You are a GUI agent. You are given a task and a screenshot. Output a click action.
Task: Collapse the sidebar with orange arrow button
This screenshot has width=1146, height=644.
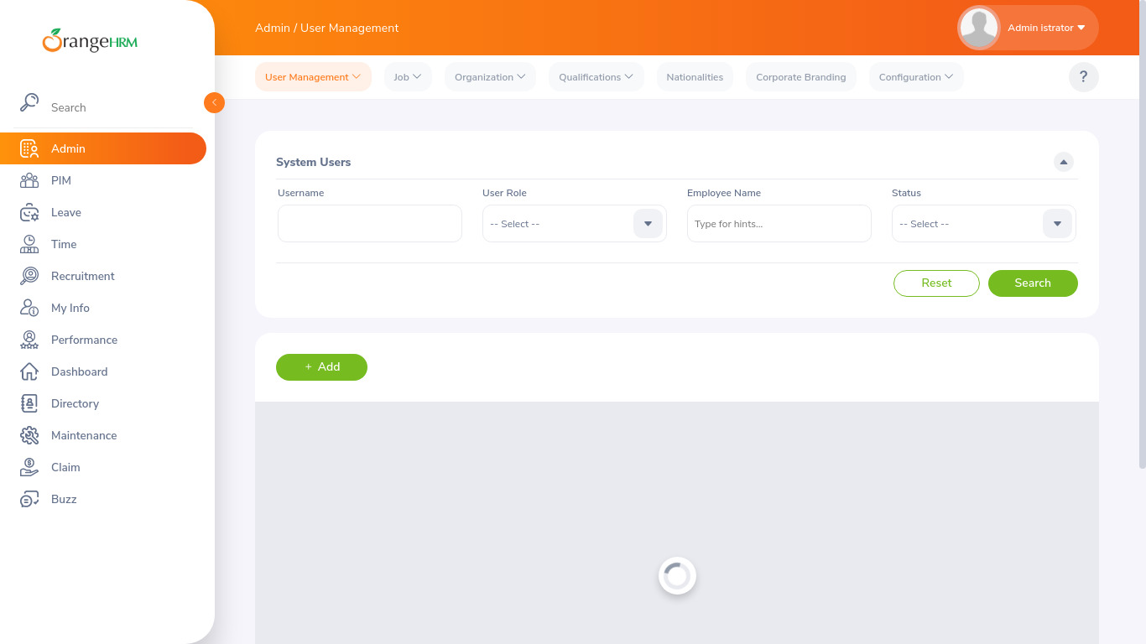[x=214, y=102]
